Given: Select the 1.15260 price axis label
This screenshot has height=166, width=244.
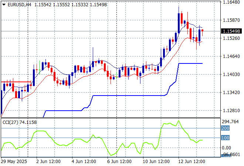Looking at the screenshot, I should (231, 38).
